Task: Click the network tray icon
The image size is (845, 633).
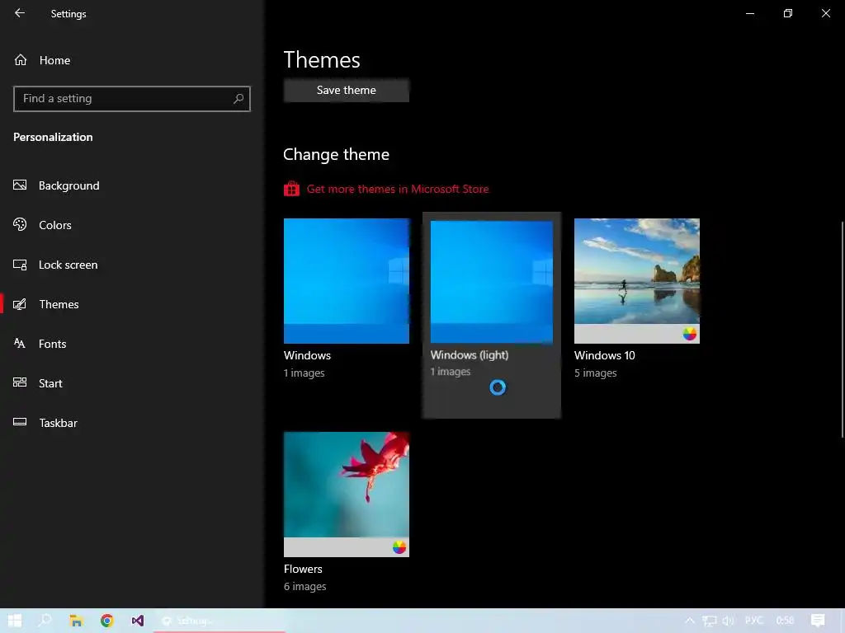Action: click(x=709, y=621)
